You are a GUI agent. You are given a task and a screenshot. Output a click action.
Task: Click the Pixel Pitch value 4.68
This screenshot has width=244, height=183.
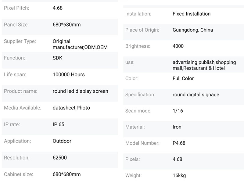pyautogui.click(x=58, y=8)
